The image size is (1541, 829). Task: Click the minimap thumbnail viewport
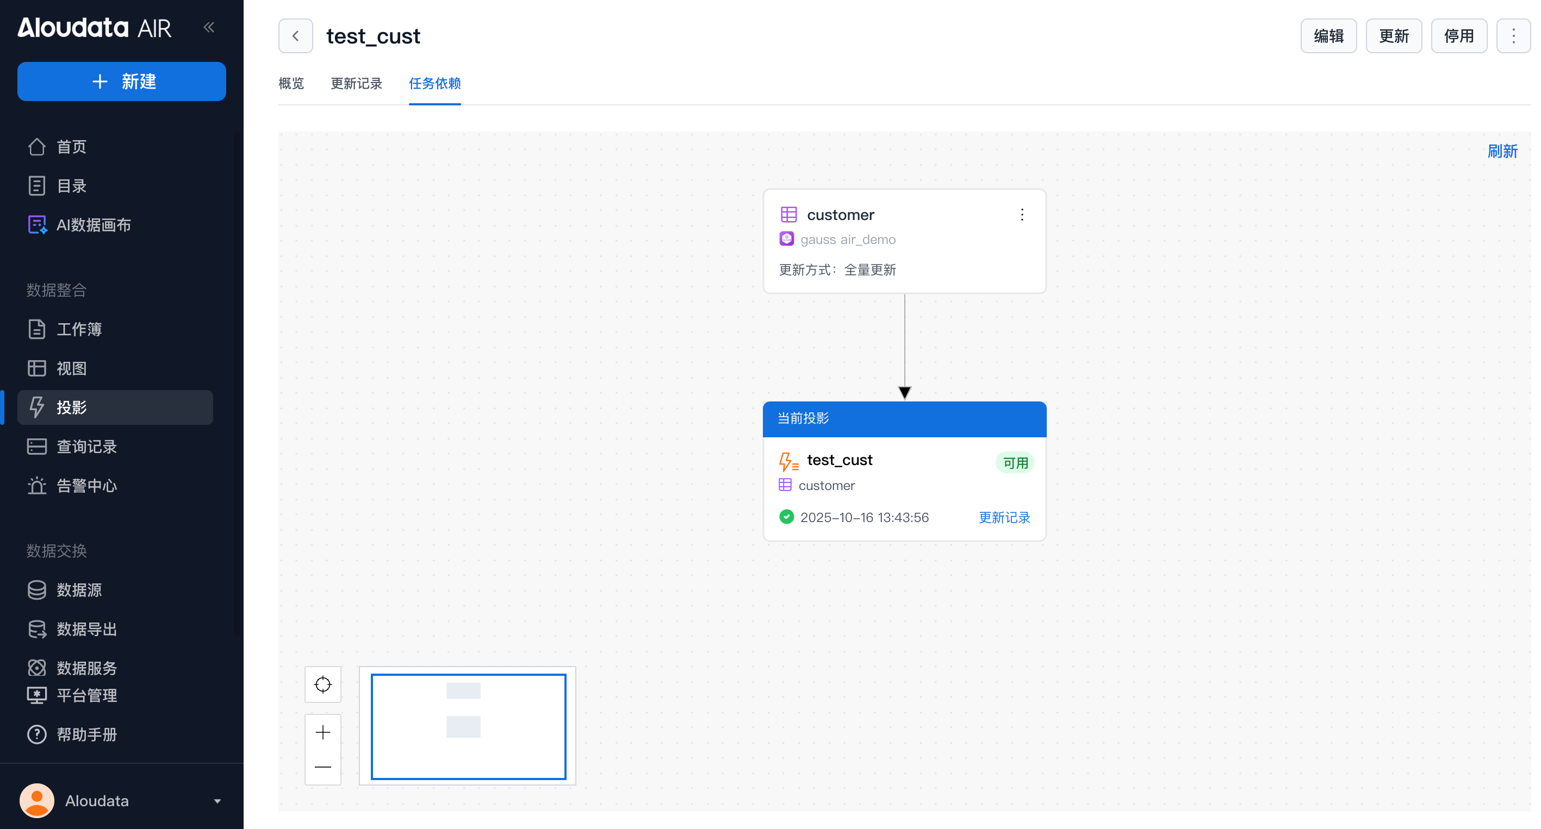468,726
